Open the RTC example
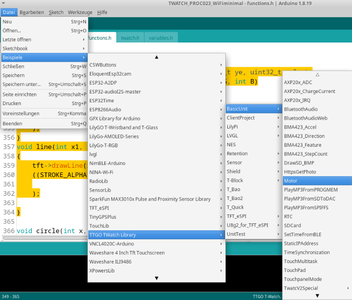Viewport: 352px width, 300px height. coord(317,216)
